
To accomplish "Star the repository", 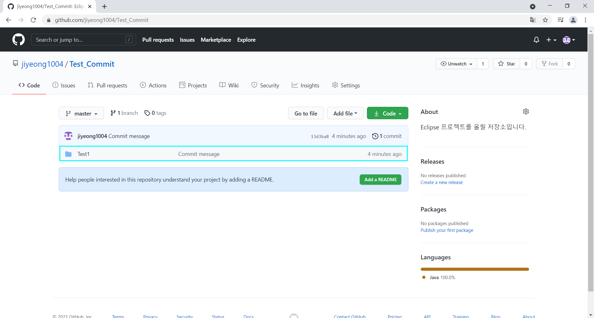I will 506,64.
